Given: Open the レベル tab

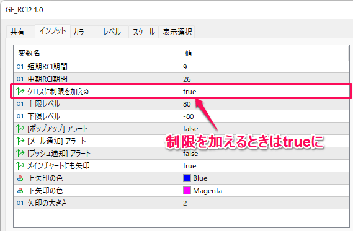Looking at the screenshot, I should coord(114,32).
